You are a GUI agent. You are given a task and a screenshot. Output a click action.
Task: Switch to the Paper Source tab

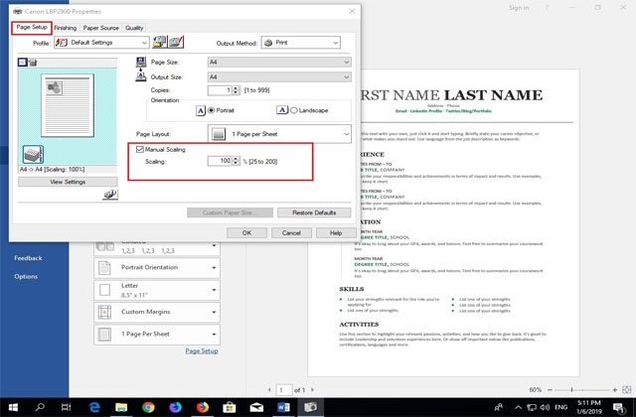click(100, 28)
